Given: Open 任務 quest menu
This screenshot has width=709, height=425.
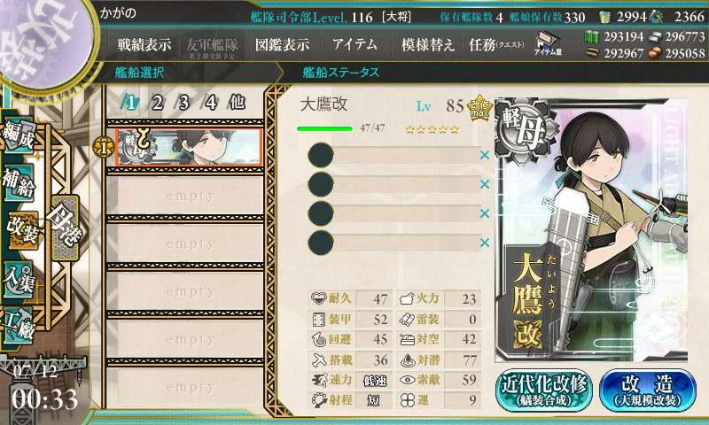Looking at the screenshot, I should click(496, 44).
